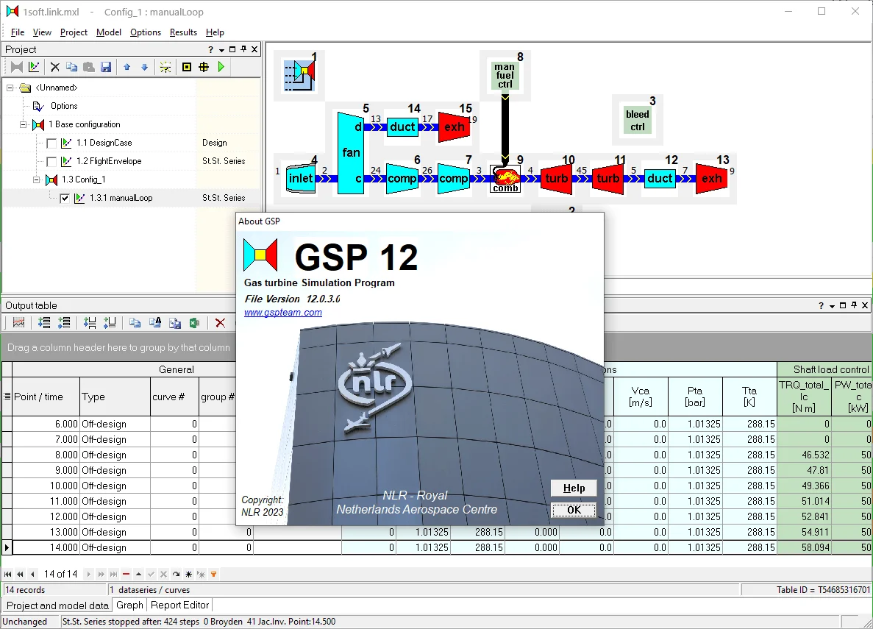Open the File menu
This screenshot has height=629, width=873.
point(17,32)
